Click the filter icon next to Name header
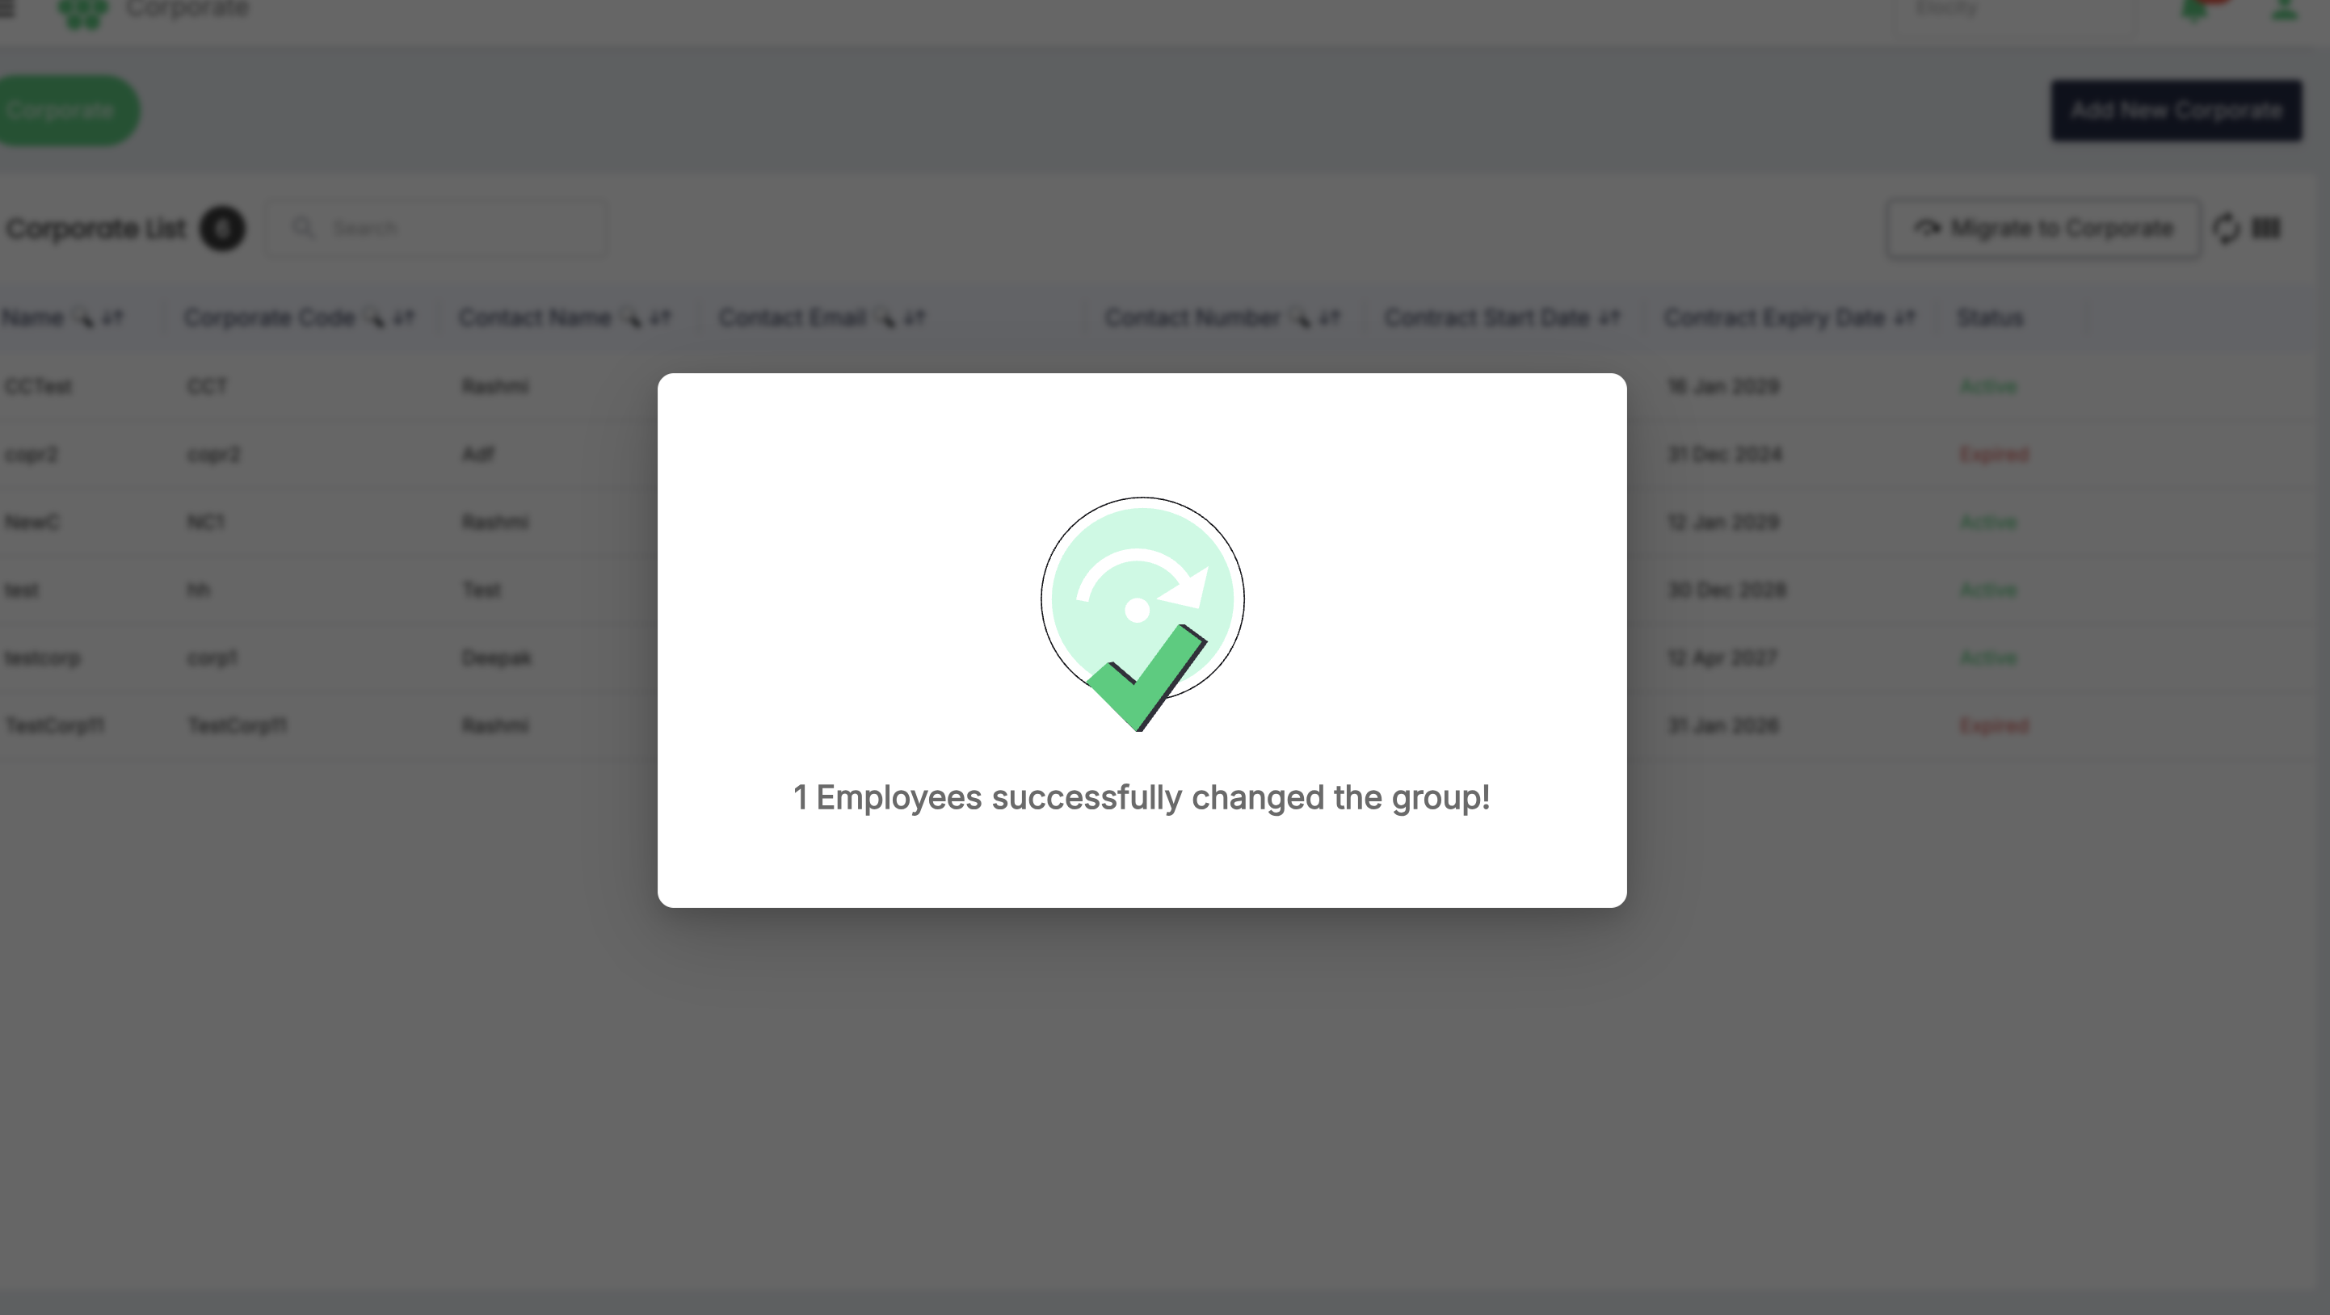Image resolution: width=2330 pixels, height=1315 pixels. point(83,317)
